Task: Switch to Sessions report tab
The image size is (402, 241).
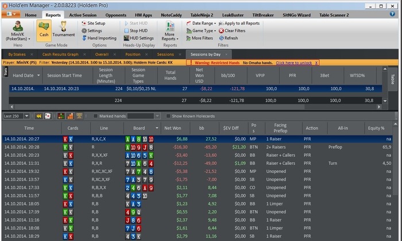Action: point(165,54)
